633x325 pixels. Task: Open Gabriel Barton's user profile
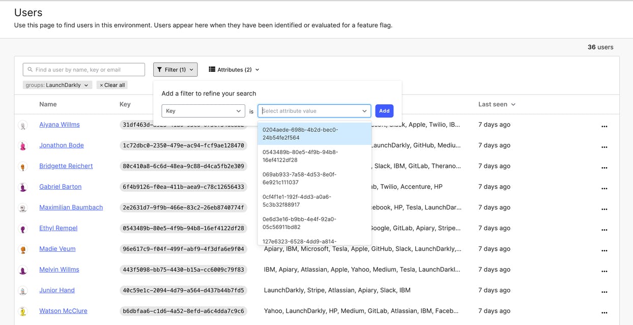tap(60, 186)
